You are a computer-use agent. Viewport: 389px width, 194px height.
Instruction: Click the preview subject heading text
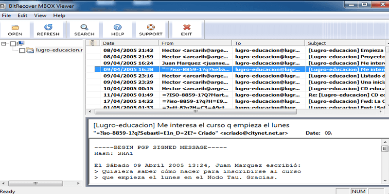(191, 125)
